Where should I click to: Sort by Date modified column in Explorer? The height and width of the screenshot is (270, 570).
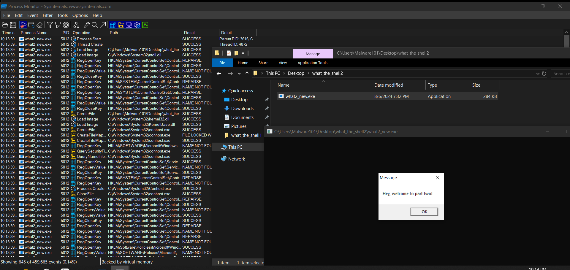tap(399, 85)
